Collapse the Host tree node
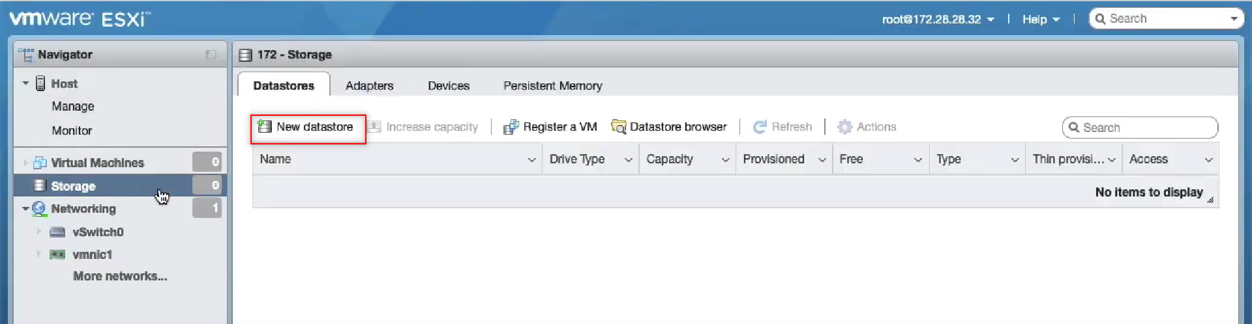 [25, 83]
